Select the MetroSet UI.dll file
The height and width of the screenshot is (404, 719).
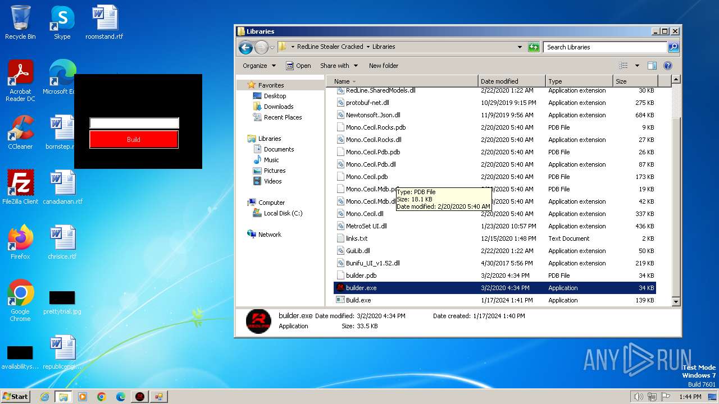[x=495, y=226]
